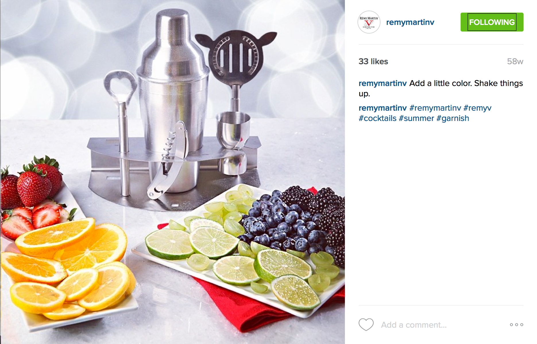Viewport: 537px width, 344px height.
Task: Click the caption text Add a little color
Action: (441, 83)
